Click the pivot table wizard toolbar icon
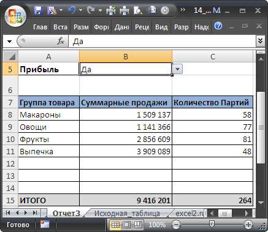Image resolution: width=268 pixels, height=232 pixels. (x=52, y=10)
